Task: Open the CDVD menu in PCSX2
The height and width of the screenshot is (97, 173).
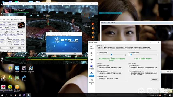Action: point(54,35)
